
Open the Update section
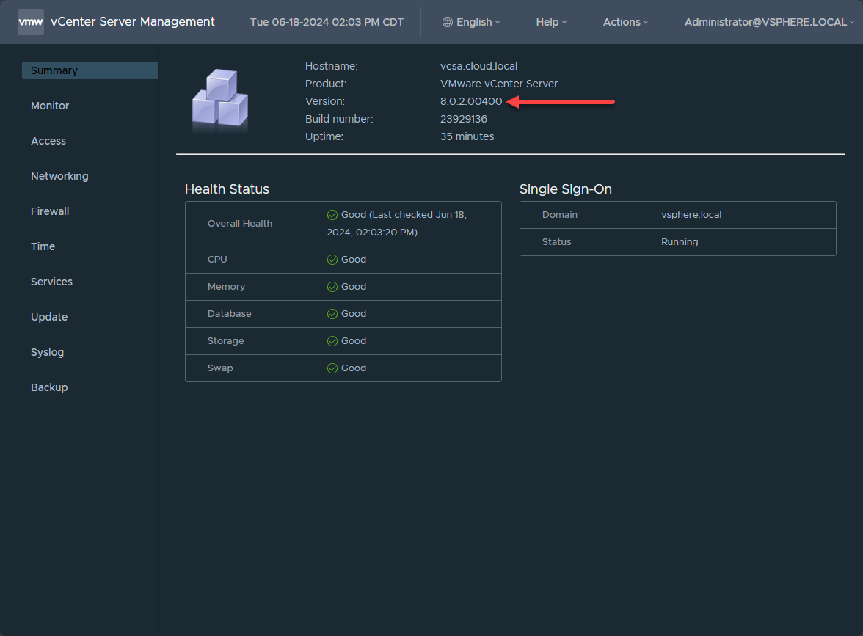[49, 317]
